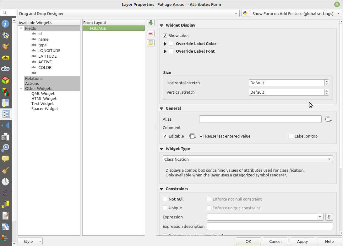Click the Help button
The width and height of the screenshot is (343, 246).
point(329,241)
